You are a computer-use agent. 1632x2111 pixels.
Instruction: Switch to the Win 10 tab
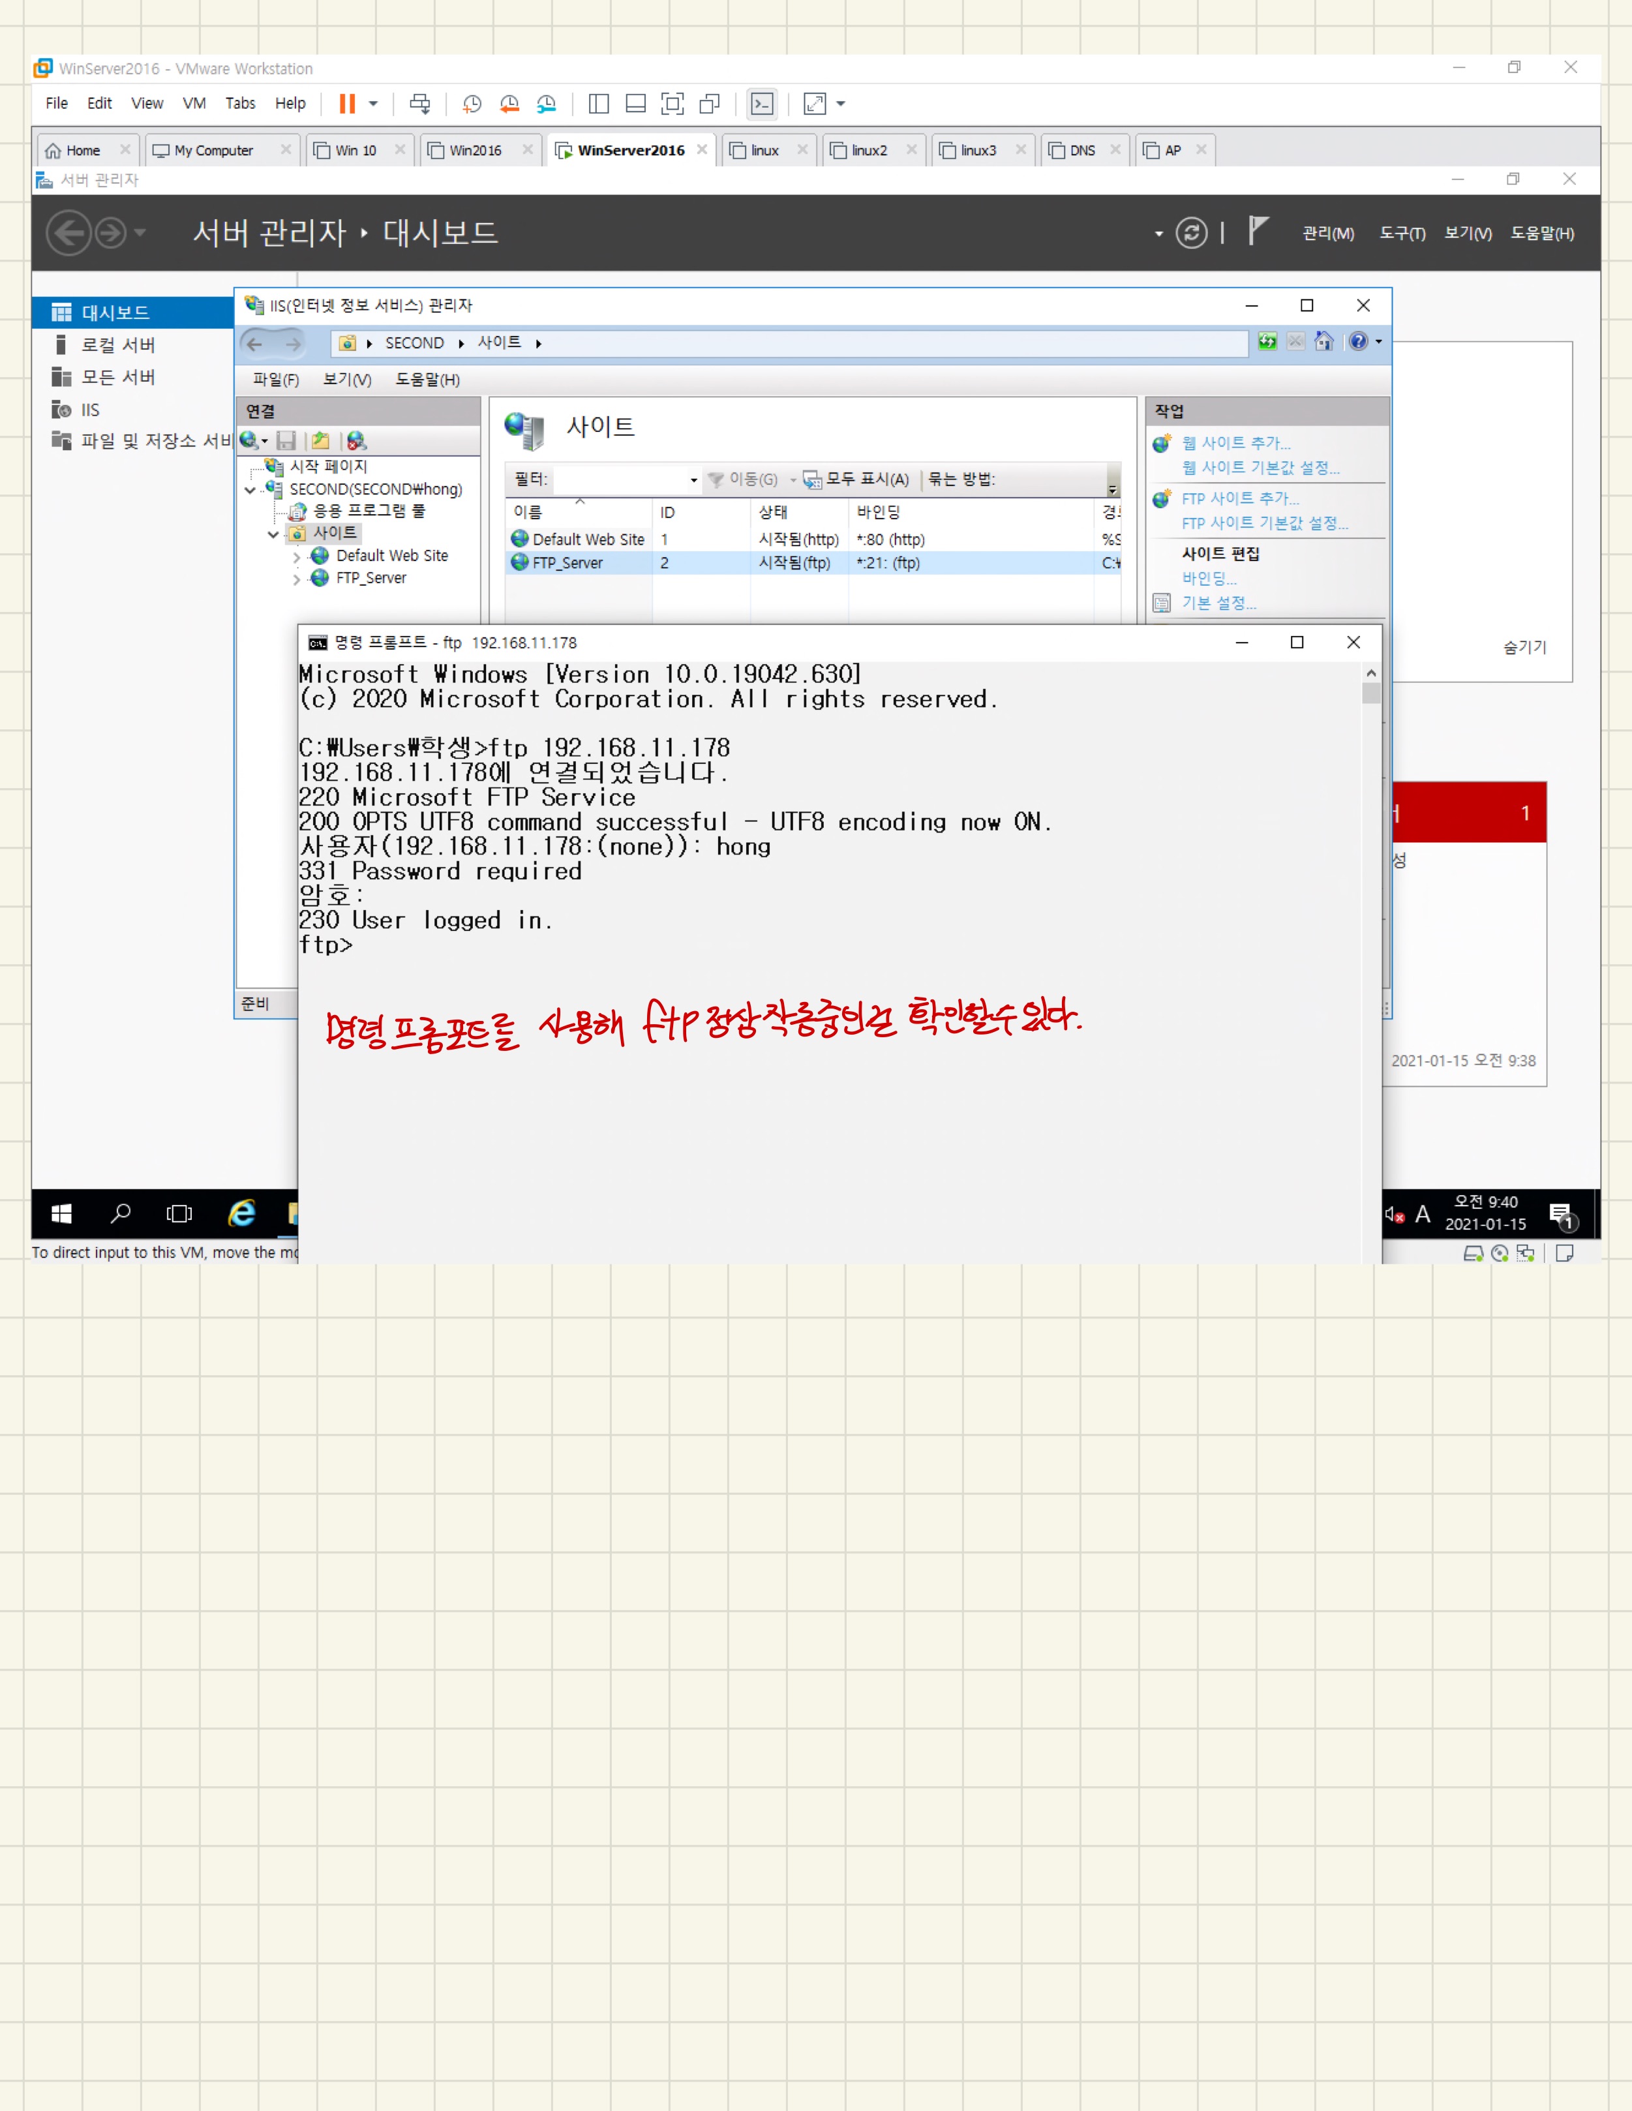[x=355, y=151]
